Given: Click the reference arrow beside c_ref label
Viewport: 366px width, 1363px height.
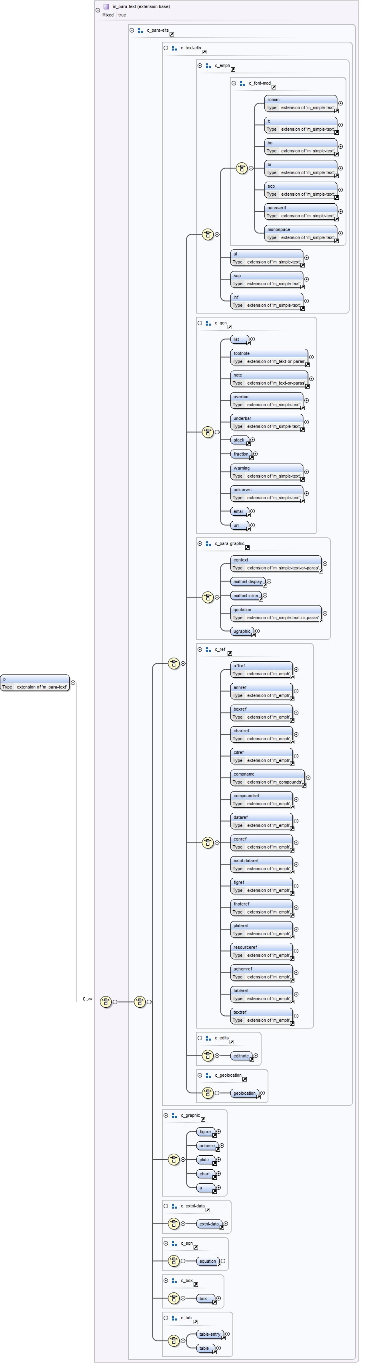Looking at the screenshot, I should (x=230, y=654).
